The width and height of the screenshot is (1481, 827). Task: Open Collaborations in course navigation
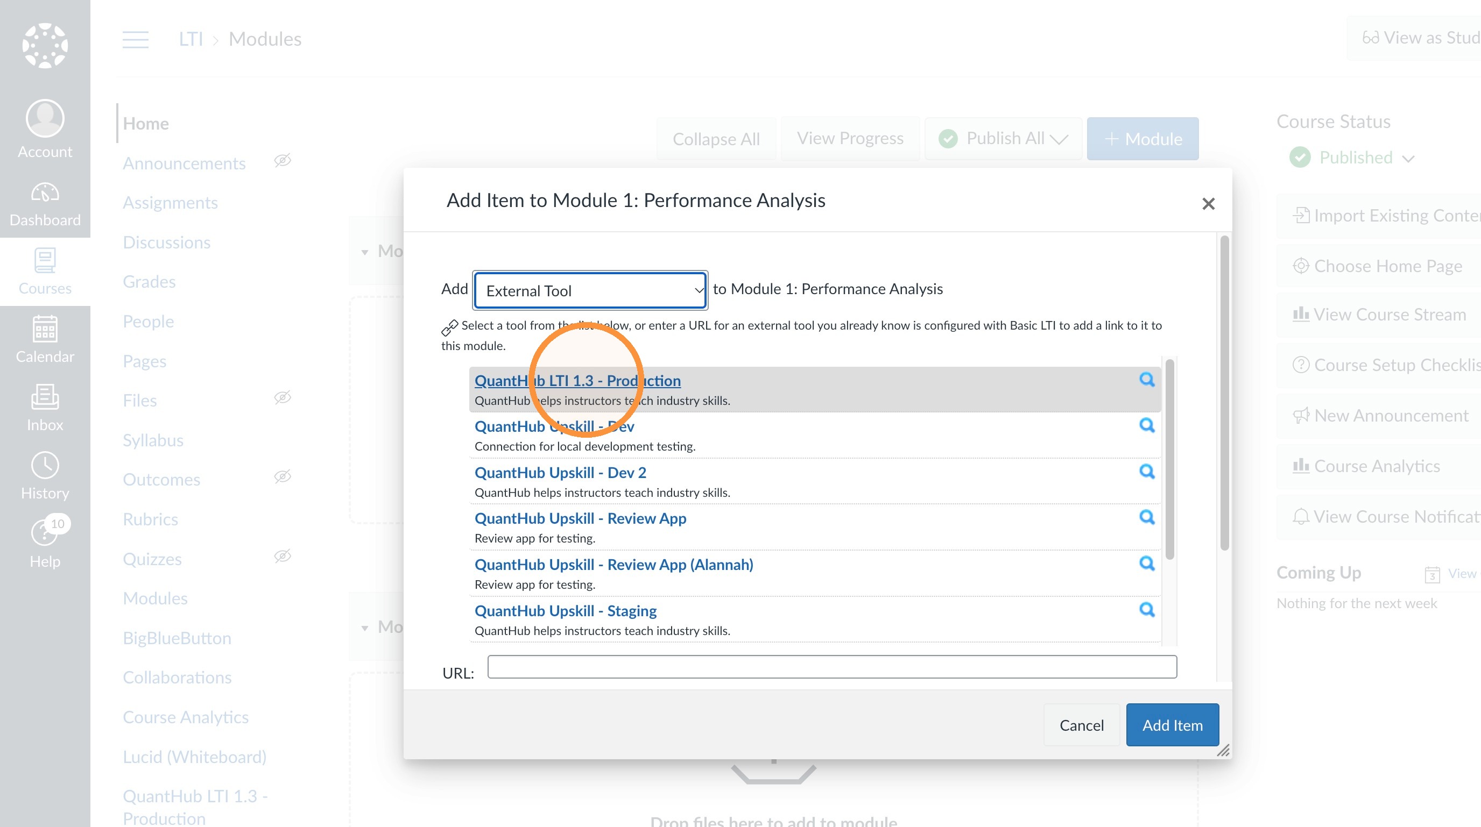177,678
